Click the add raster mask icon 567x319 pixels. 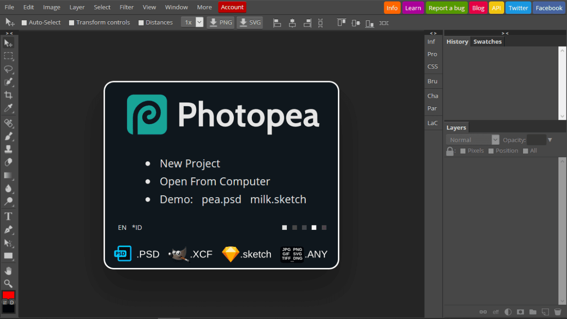(520, 312)
